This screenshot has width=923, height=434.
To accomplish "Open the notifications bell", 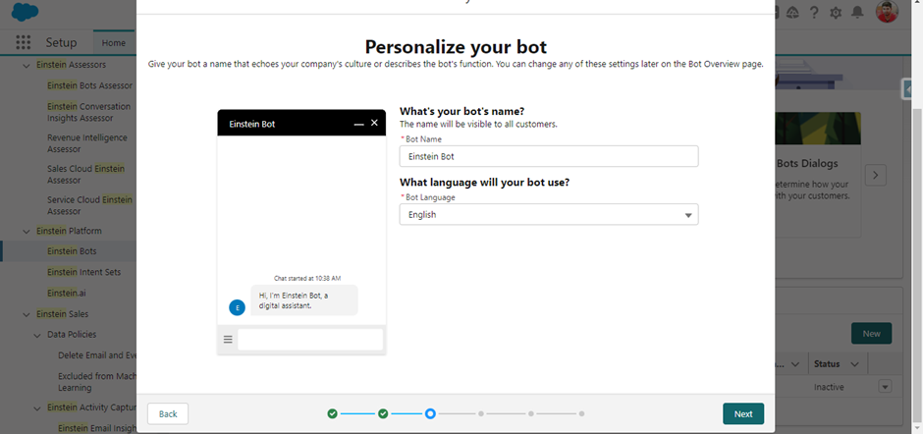I will point(857,13).
